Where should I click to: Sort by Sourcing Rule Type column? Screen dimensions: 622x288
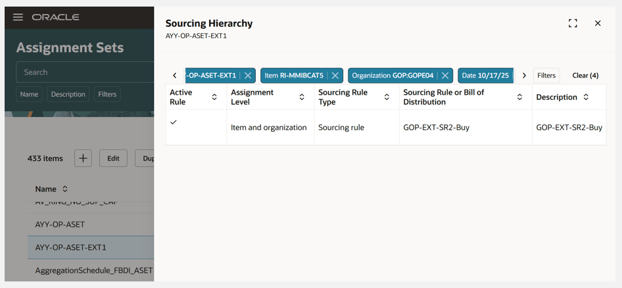point(387,97)
